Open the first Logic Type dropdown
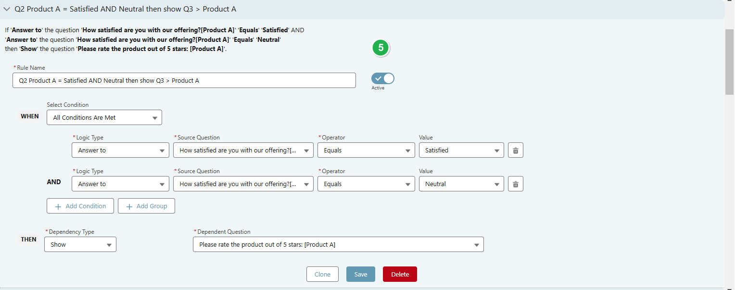This screenshot has height=290, width=736. (120, 150)
